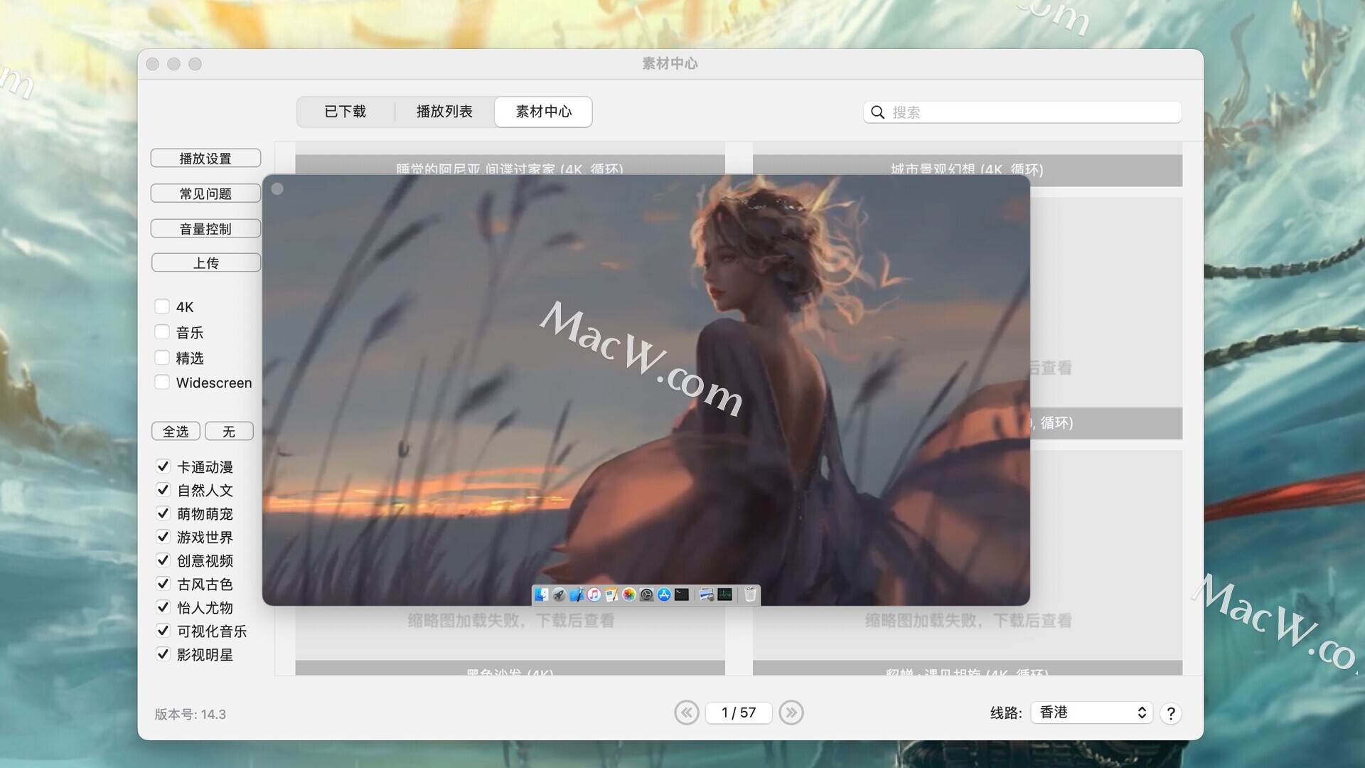Uncheck the 可视化音乐 category

coord(163,631)
